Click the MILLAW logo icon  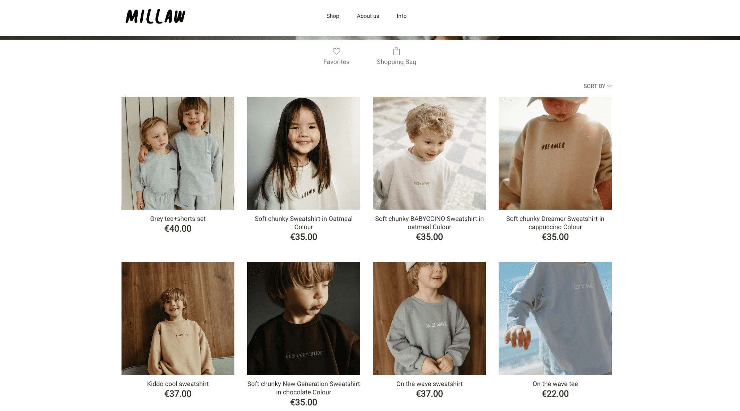(156, 16)
